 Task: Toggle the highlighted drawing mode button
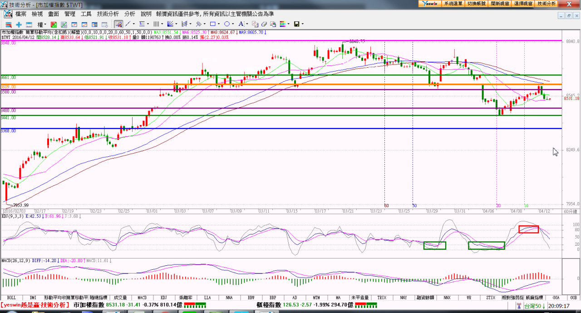[118, 24]
